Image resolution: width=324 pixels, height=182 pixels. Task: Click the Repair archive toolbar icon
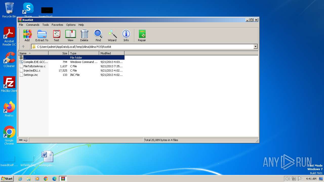[x=142, y=35]
